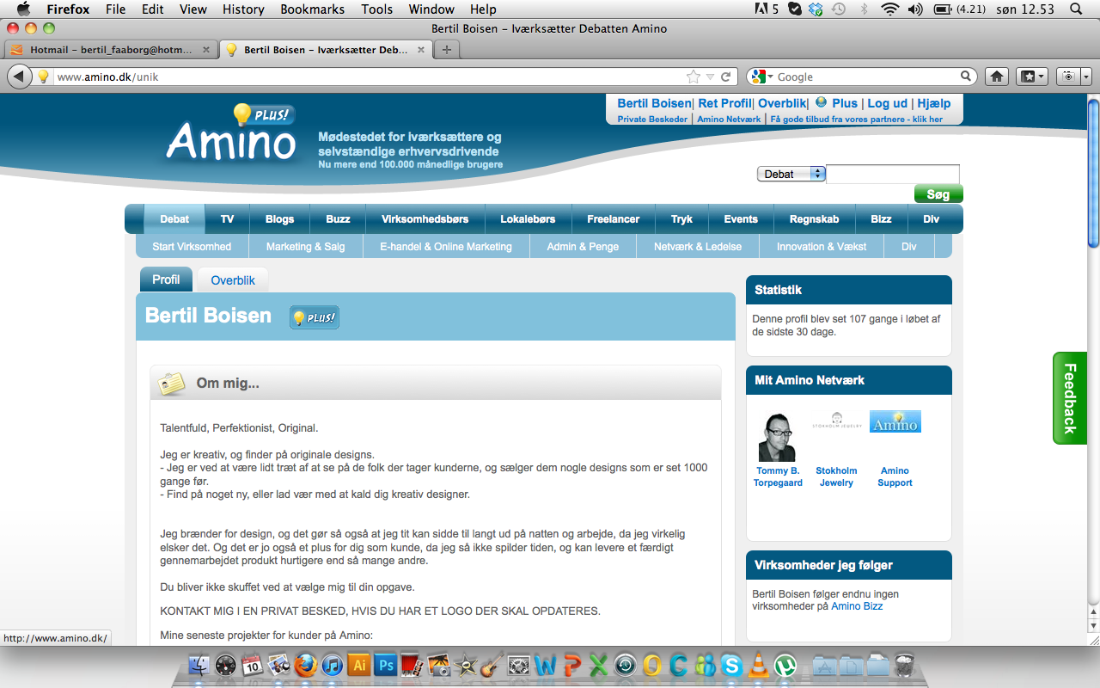This screenshot has height=688, width=1100.
Task: Open GarageBand guitar icon in Dock
Action: (492, 665)
